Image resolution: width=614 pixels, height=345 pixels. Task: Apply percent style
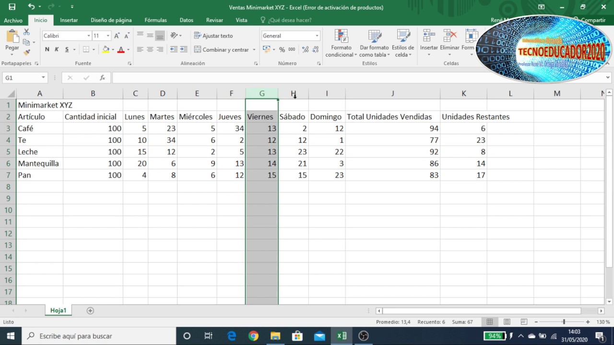pos(282,49)
